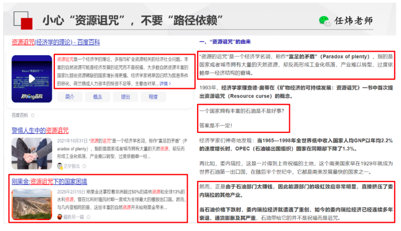Image resolution: width=401 pixels, height=231 pixels.
Task: Click the 磁铁另一端 author avatar icon
Action: (60, 215)
